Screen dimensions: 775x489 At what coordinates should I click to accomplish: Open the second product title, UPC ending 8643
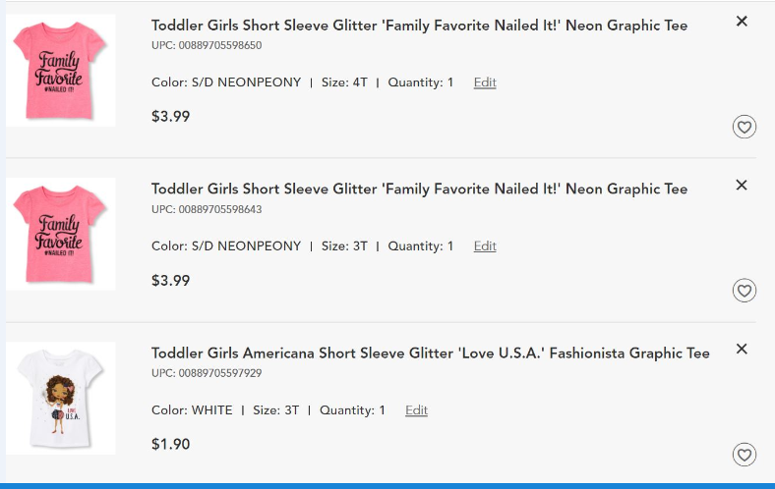point(419,189)
